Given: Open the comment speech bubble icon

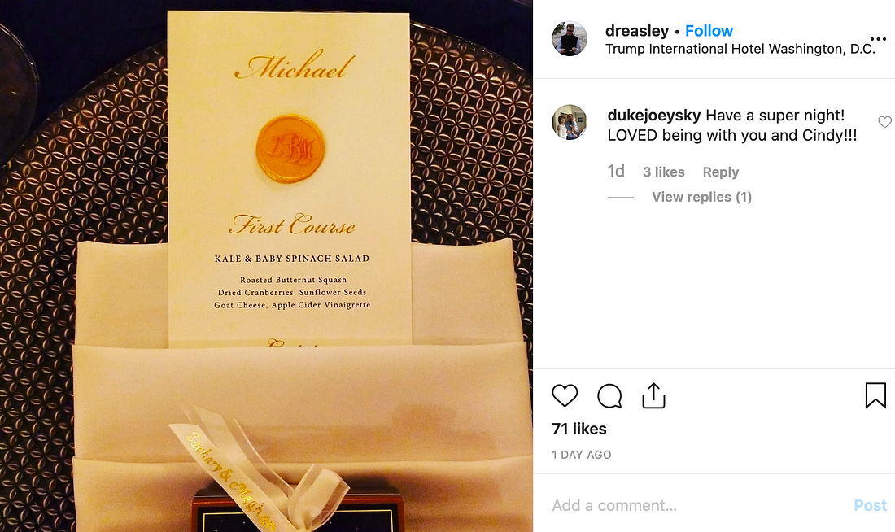Looking at the screenshot, I should click(x=609, y=395).
